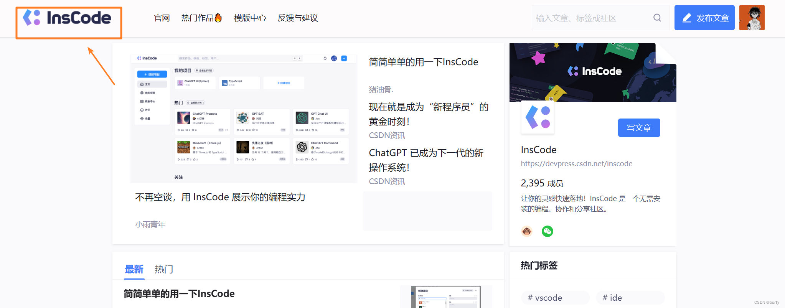This screenshot has width=785, height=308.
Task: Click the search magnifier icon
Action: (x=657, y=18)
